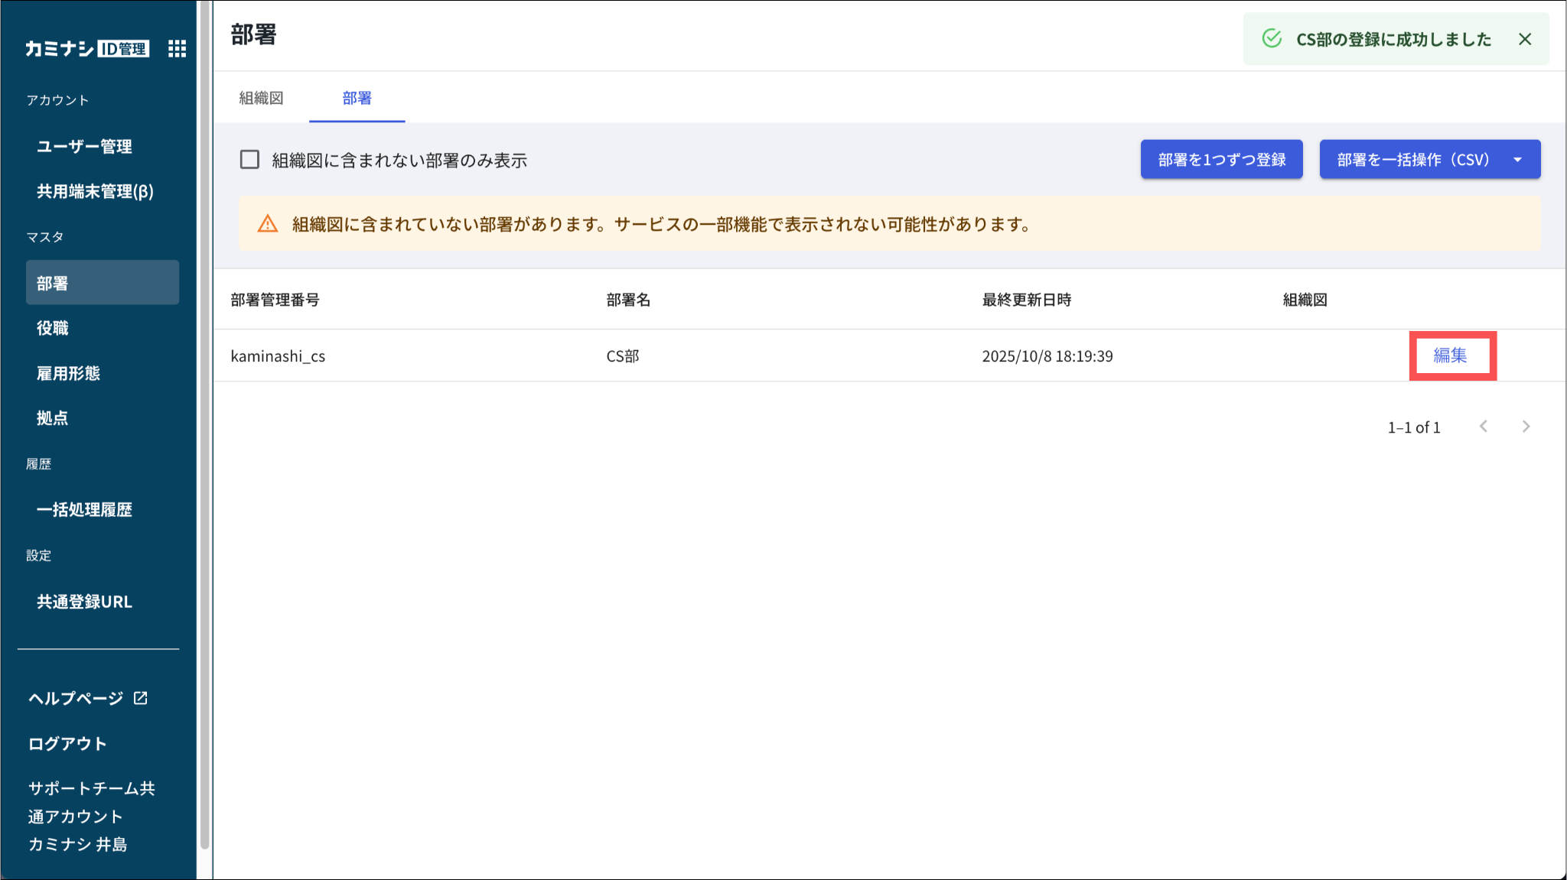Click the green checkmark success icon
This screenshot has height=880, width=1567.
(x=1272, y=39)
